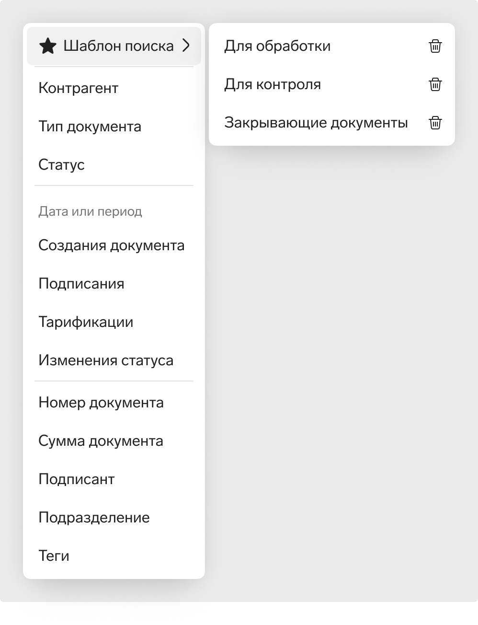
Task: Choose the Тарификации date filter
Action: (114, 322)
